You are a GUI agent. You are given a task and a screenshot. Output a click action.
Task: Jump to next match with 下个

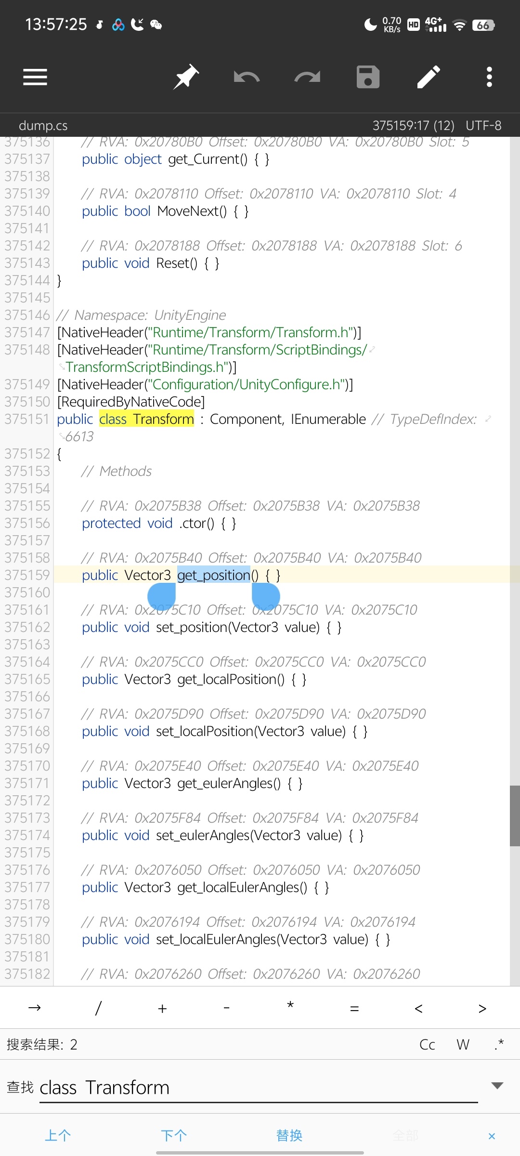(174, 1136)
